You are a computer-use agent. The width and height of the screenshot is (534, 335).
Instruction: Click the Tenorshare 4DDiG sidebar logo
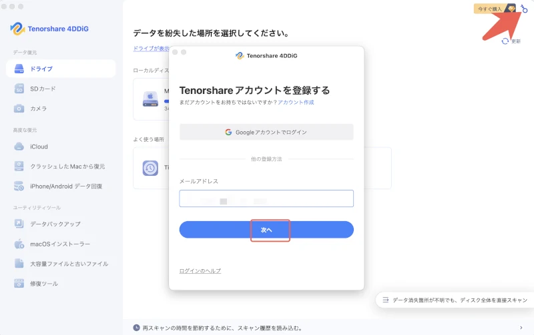pos(49,29)
